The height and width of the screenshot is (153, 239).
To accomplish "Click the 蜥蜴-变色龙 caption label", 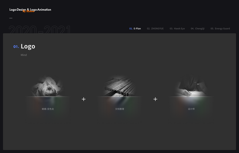I will 48,109.
